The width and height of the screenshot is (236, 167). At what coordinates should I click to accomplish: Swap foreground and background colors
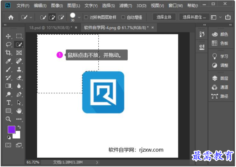[19, 127]
